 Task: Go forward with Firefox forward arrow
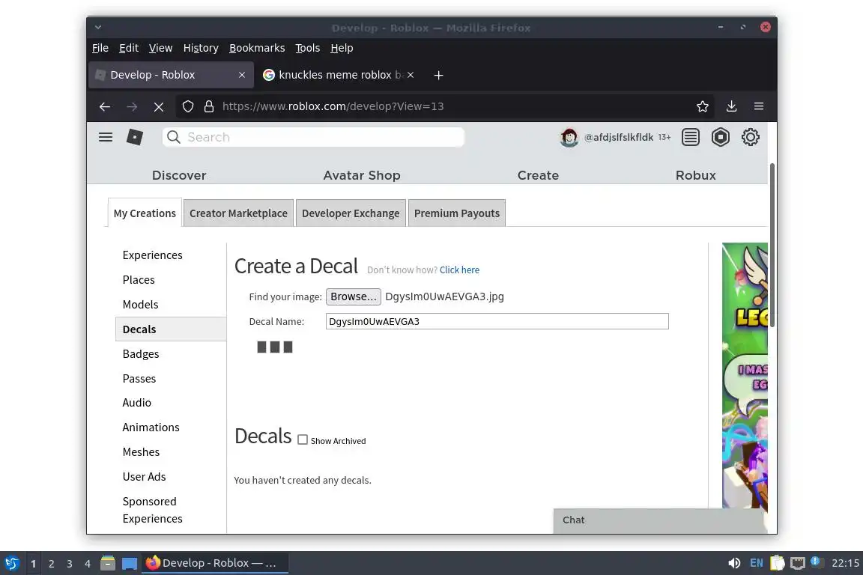pyautogui.click(x=132, y=107)
